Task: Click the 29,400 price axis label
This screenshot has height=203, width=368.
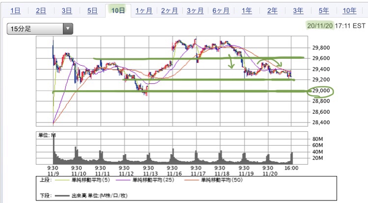Action: point(321,69)
